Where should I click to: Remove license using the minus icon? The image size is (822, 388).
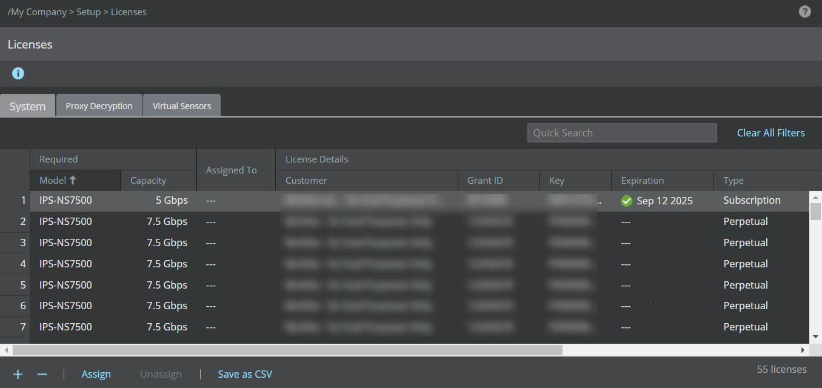(42, 374)
